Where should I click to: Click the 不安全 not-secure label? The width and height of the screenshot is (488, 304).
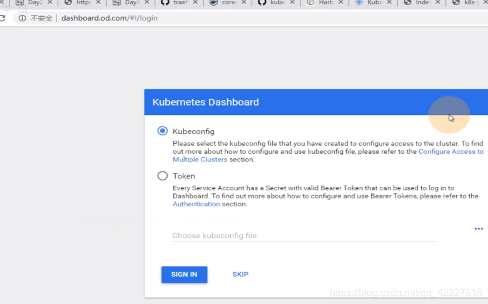coord(41,18)
